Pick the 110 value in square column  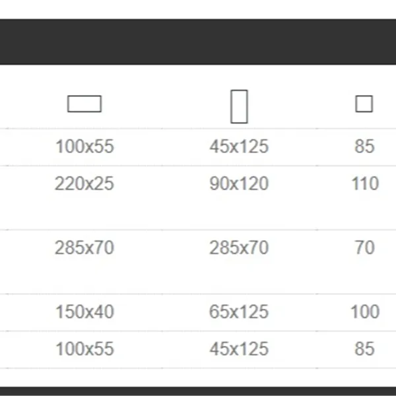click(364, 183)
